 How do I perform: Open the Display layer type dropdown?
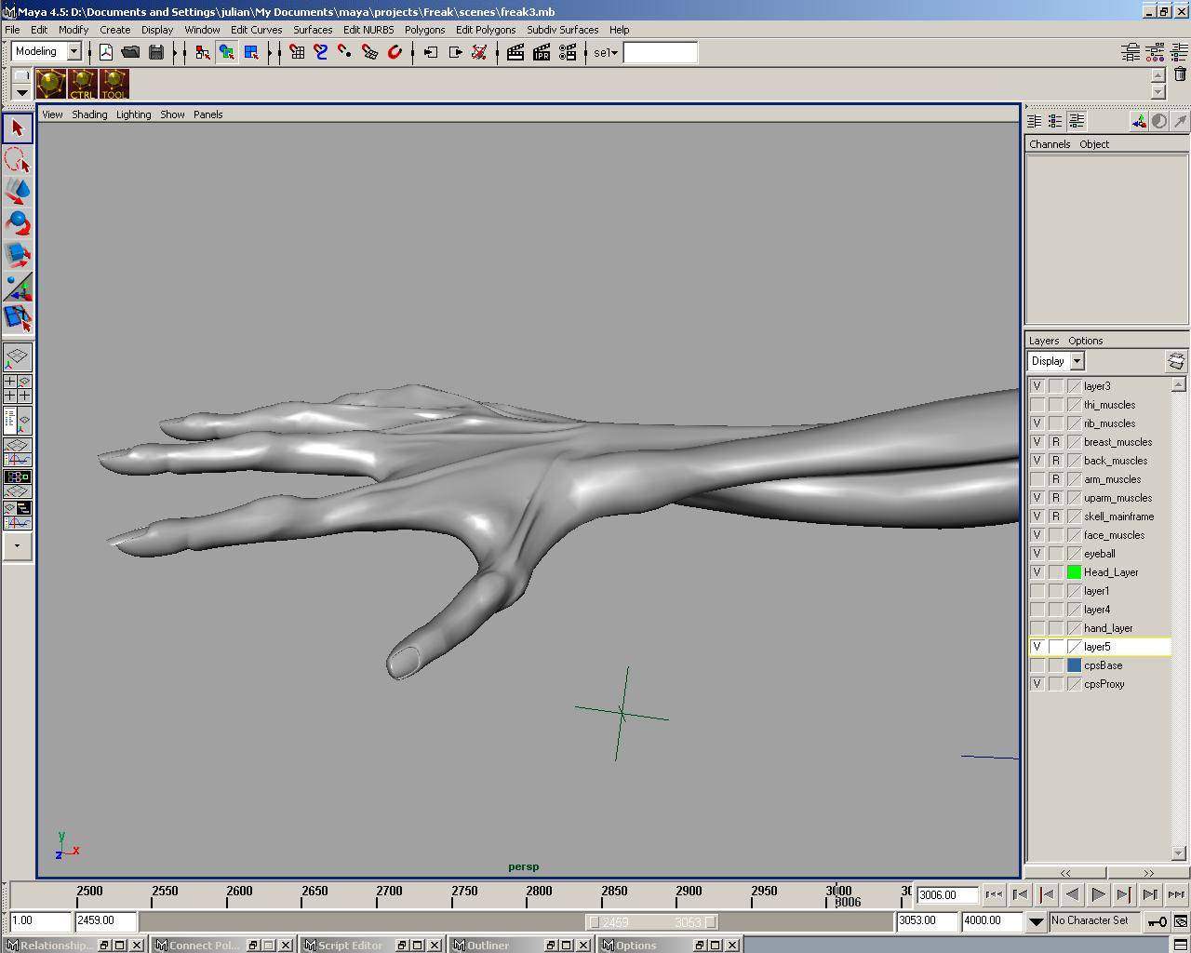[1077, 361]
